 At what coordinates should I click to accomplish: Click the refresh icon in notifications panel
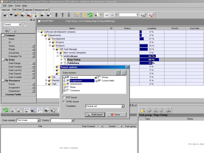click(5, 110)
